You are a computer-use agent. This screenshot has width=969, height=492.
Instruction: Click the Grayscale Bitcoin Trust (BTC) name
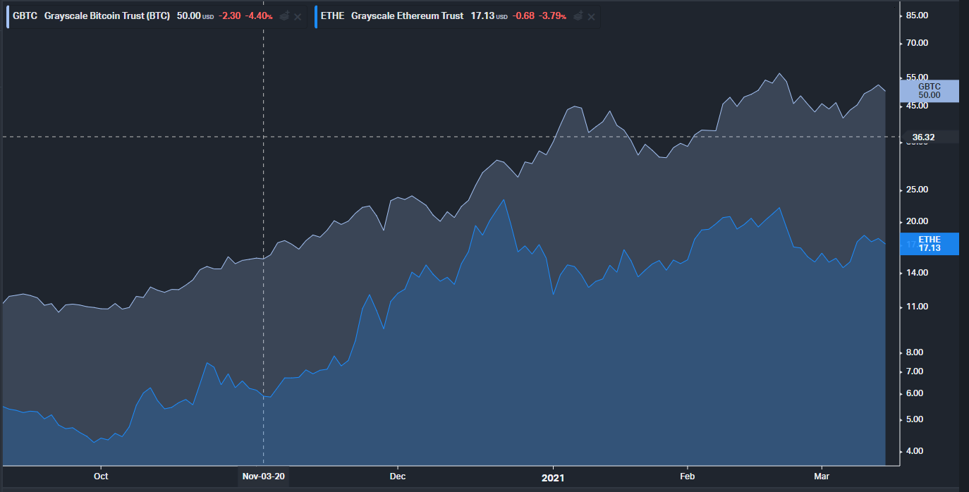(107, 16)
